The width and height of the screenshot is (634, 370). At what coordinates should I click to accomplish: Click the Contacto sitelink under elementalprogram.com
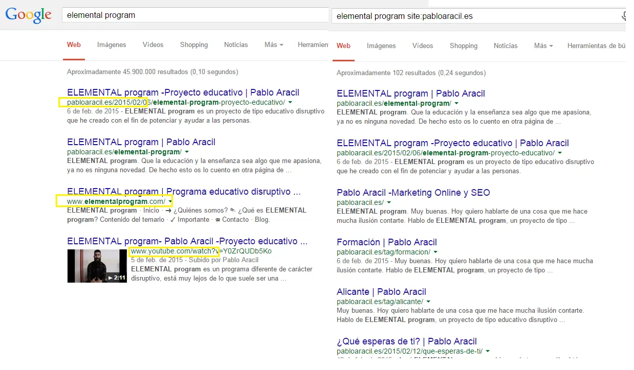click(235, 220)
